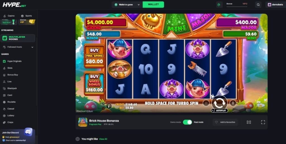Toggle Demo mode / Real mode switch
The height and width of the screenshot is (144, 286).
[187, 122]
